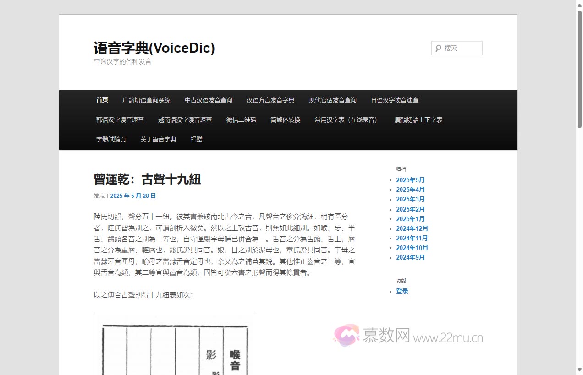The width and height of the screenshot is (583, 375).
Task: Click the phonology chart image in the post
Action: (x=175, y=343)
